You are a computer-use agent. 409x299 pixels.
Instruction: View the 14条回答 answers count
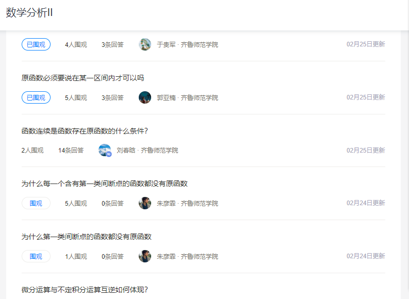pos(71,151)
